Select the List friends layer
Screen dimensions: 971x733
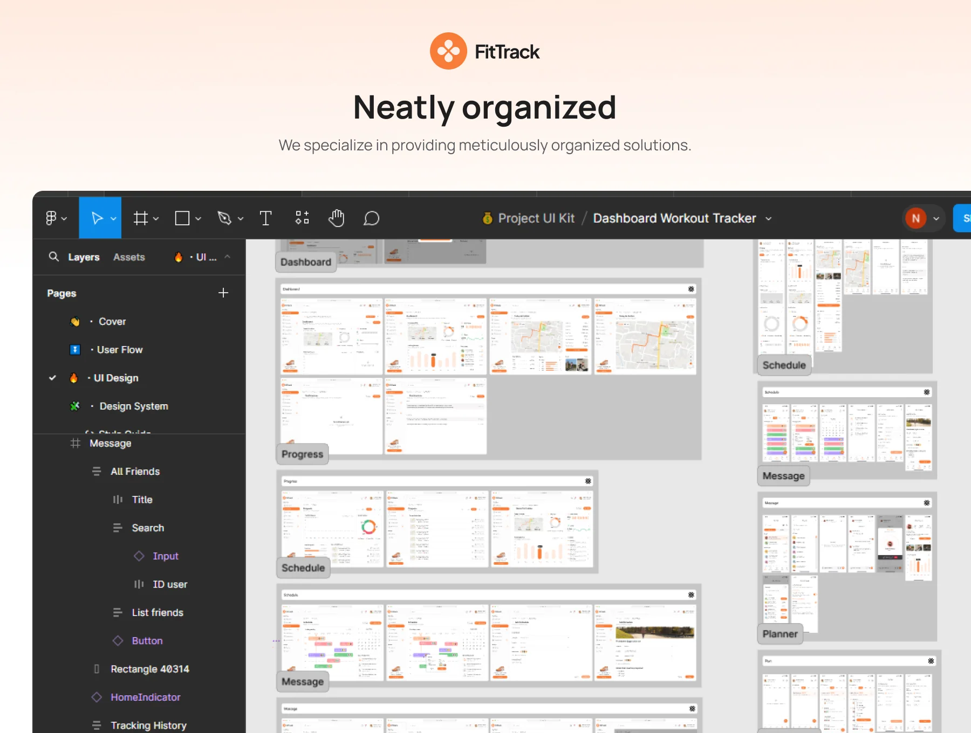tap(158, 612)
